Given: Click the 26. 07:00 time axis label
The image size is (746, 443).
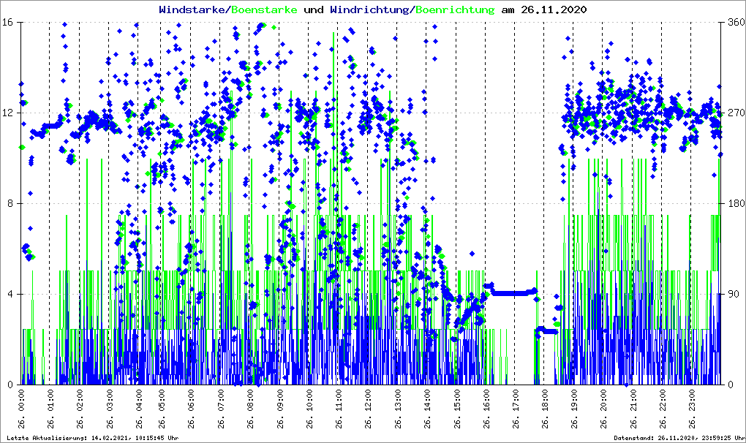Looking at the screenshot, I should 220,409.
